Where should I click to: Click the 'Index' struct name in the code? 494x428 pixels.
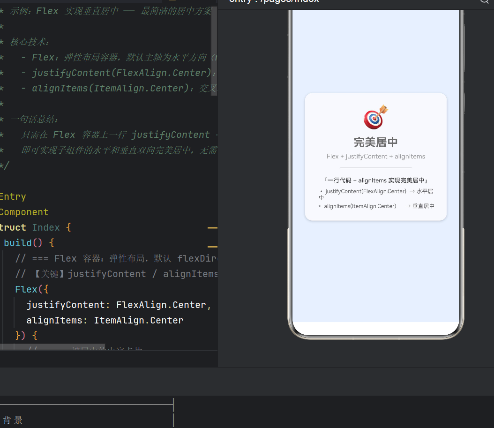tap(45, 227)
